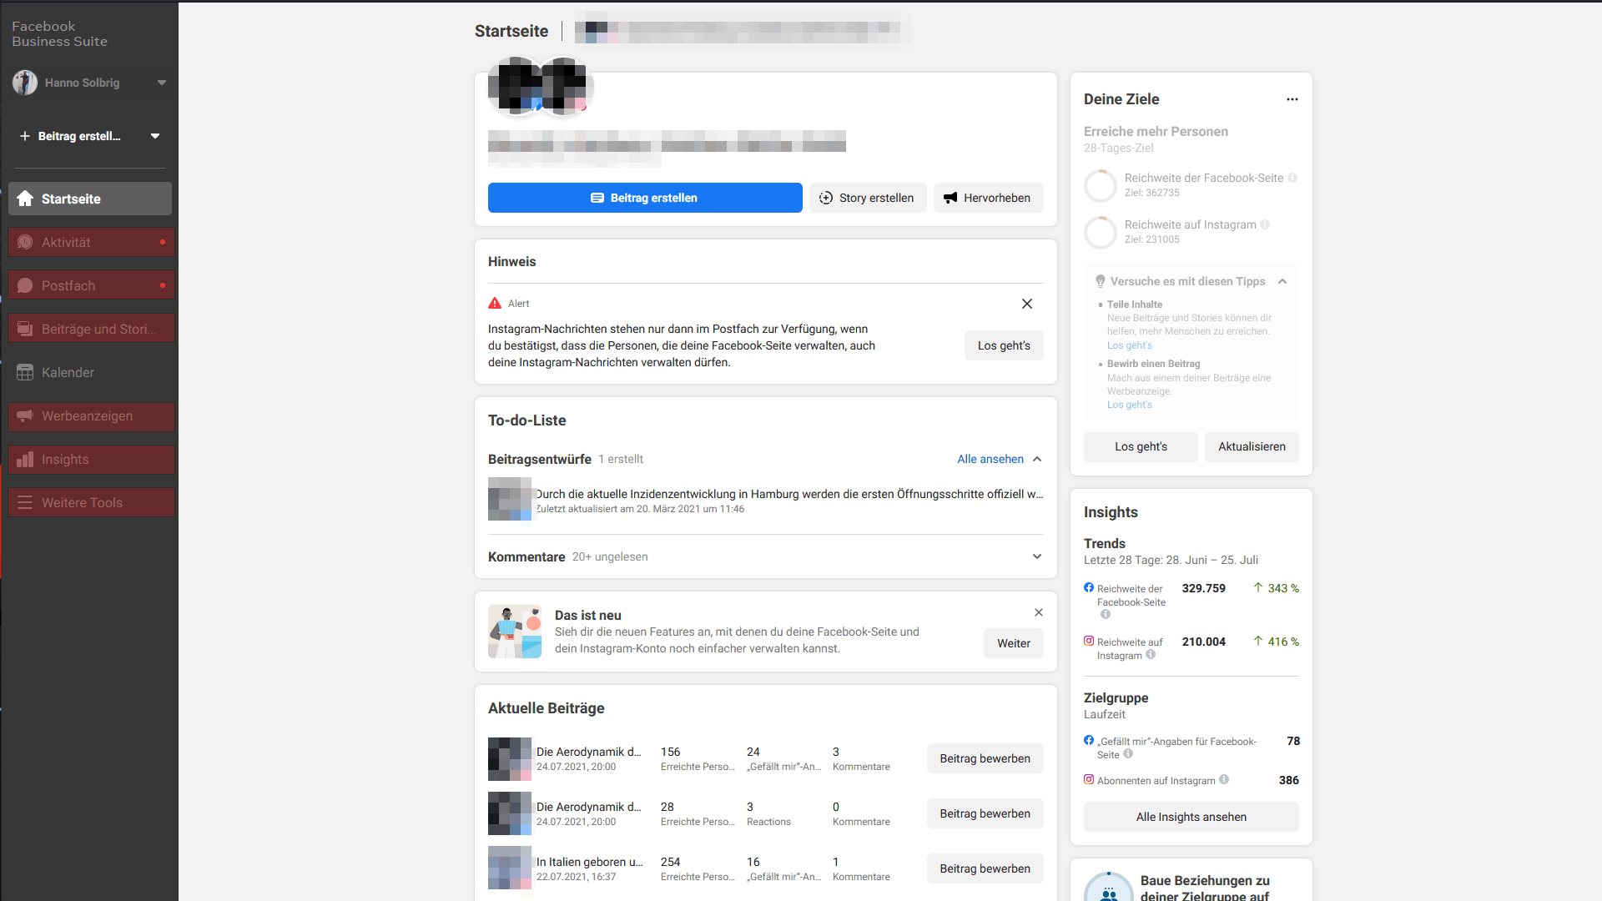The image size is (1602, 901).
Task: Click the info icon beside Reichweite auf Instagram goal
Action: (x=1265, y=224)
